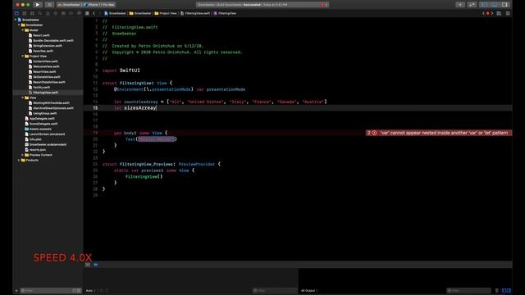Open Assets.xcassets catalog

[39, 129]
